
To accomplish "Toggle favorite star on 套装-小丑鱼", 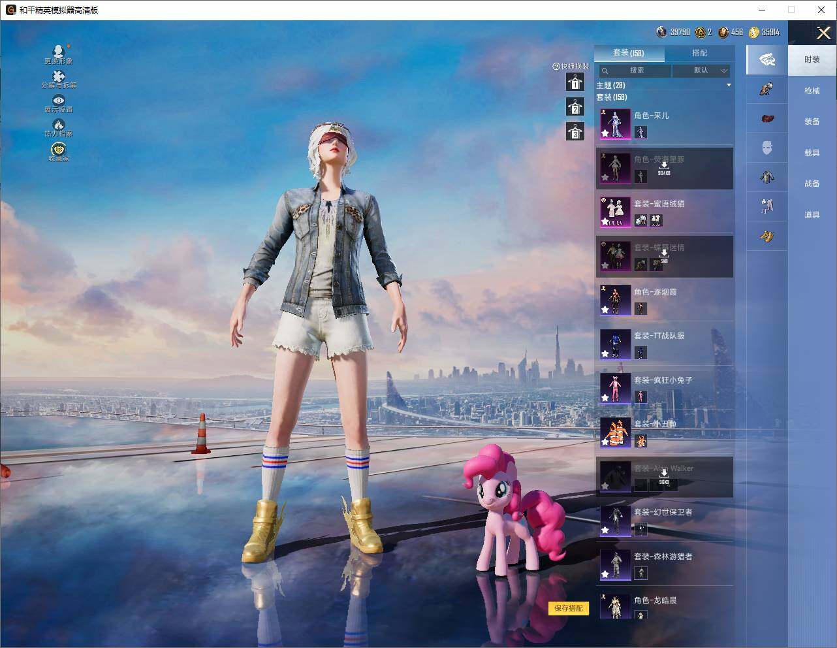I will tap(605, 442).
